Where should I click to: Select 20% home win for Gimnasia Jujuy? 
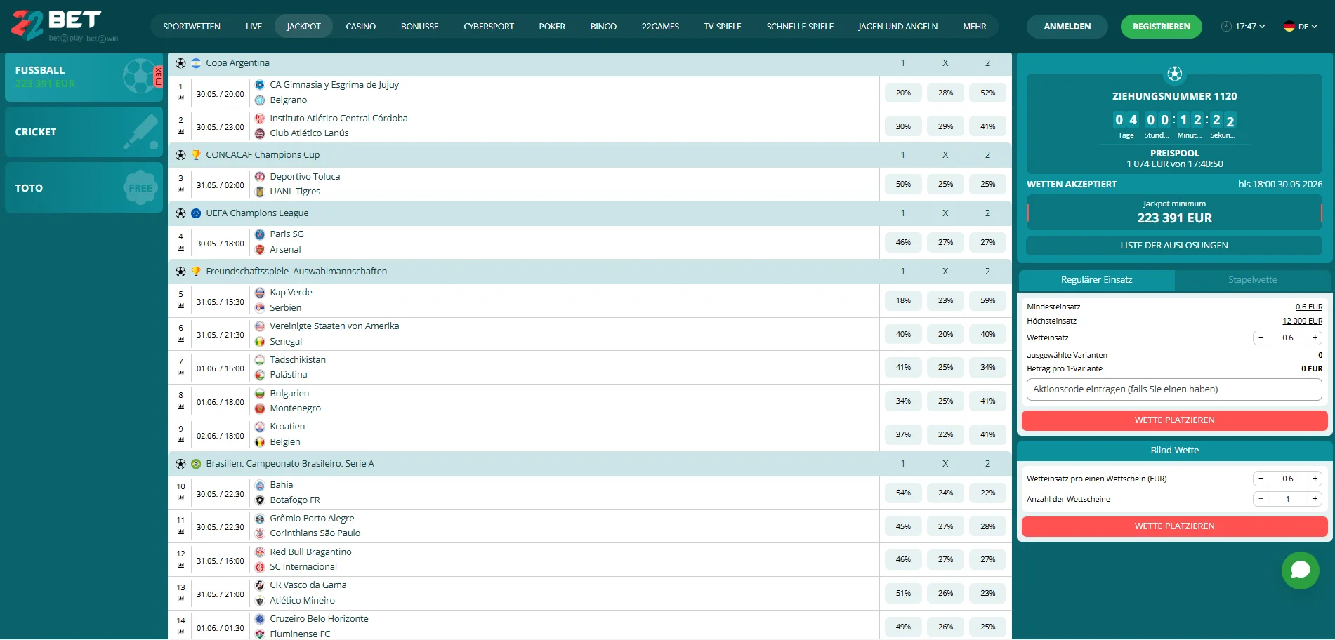pos(903,93)
